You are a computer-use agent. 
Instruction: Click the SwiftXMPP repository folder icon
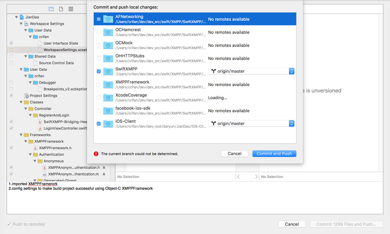(x=108, y=71)
